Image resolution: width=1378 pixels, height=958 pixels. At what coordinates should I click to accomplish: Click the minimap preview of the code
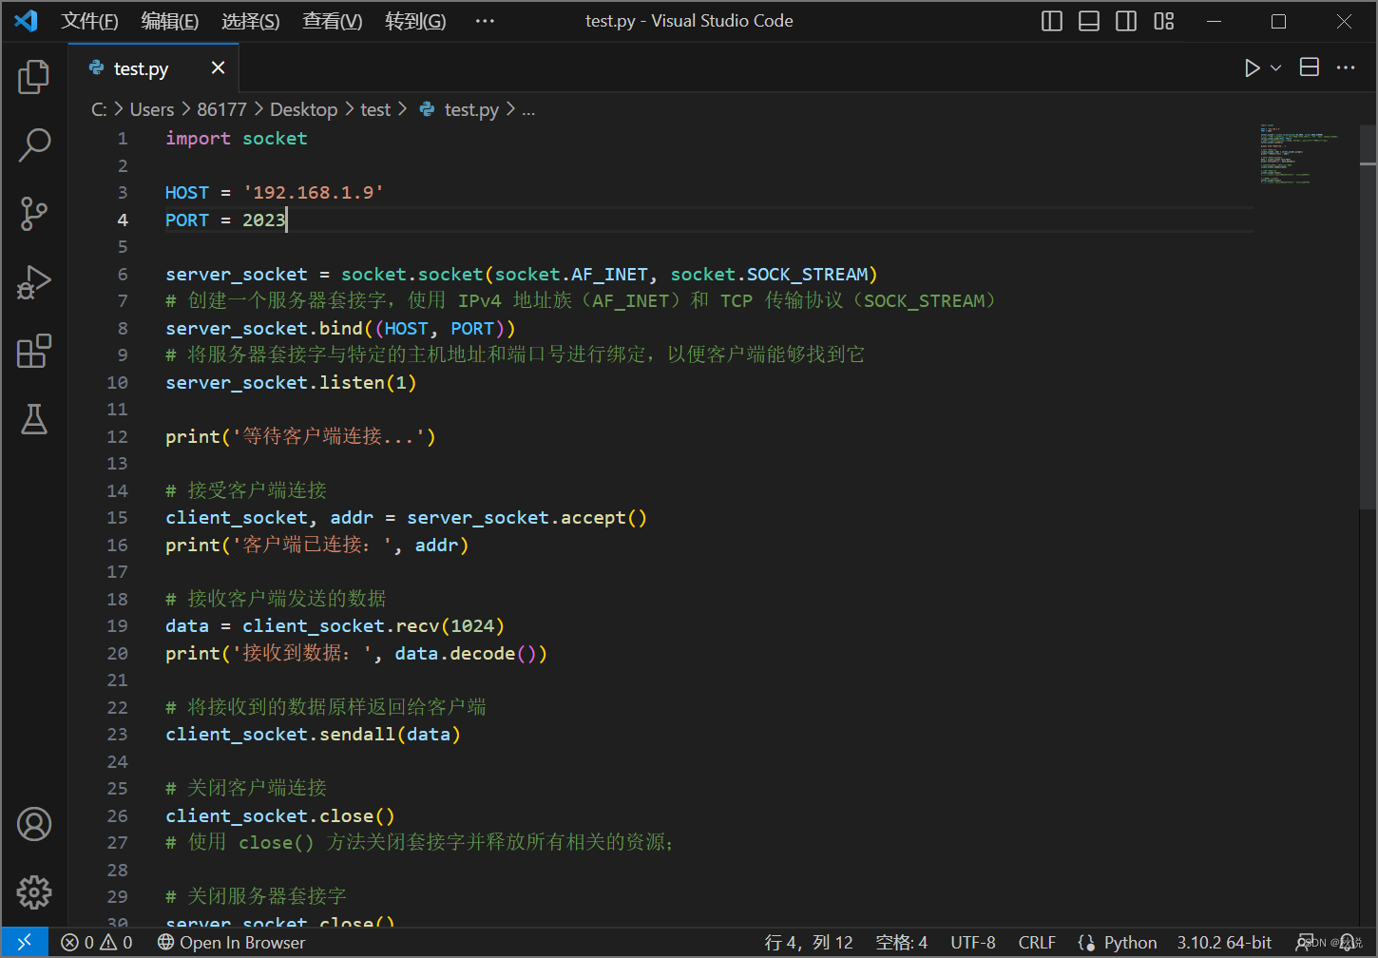1302,152
